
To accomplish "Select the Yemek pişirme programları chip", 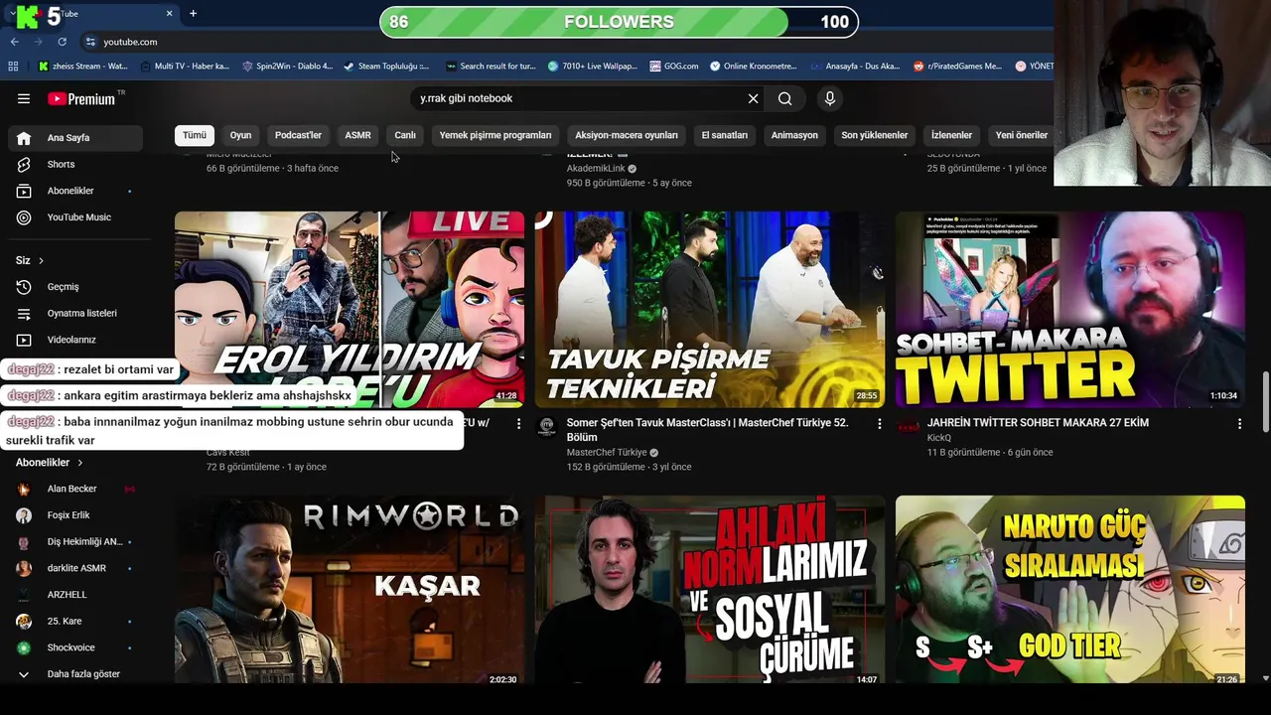I will pyautogui.click(x=495, y=135).
